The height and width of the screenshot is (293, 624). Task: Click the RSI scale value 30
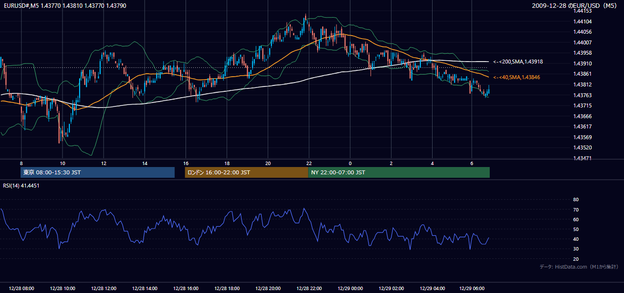(576, 249)
